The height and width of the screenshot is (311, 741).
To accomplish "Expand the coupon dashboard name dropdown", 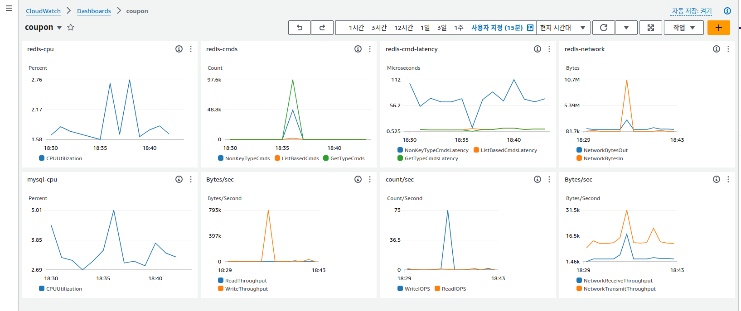I will click(59, 28).
